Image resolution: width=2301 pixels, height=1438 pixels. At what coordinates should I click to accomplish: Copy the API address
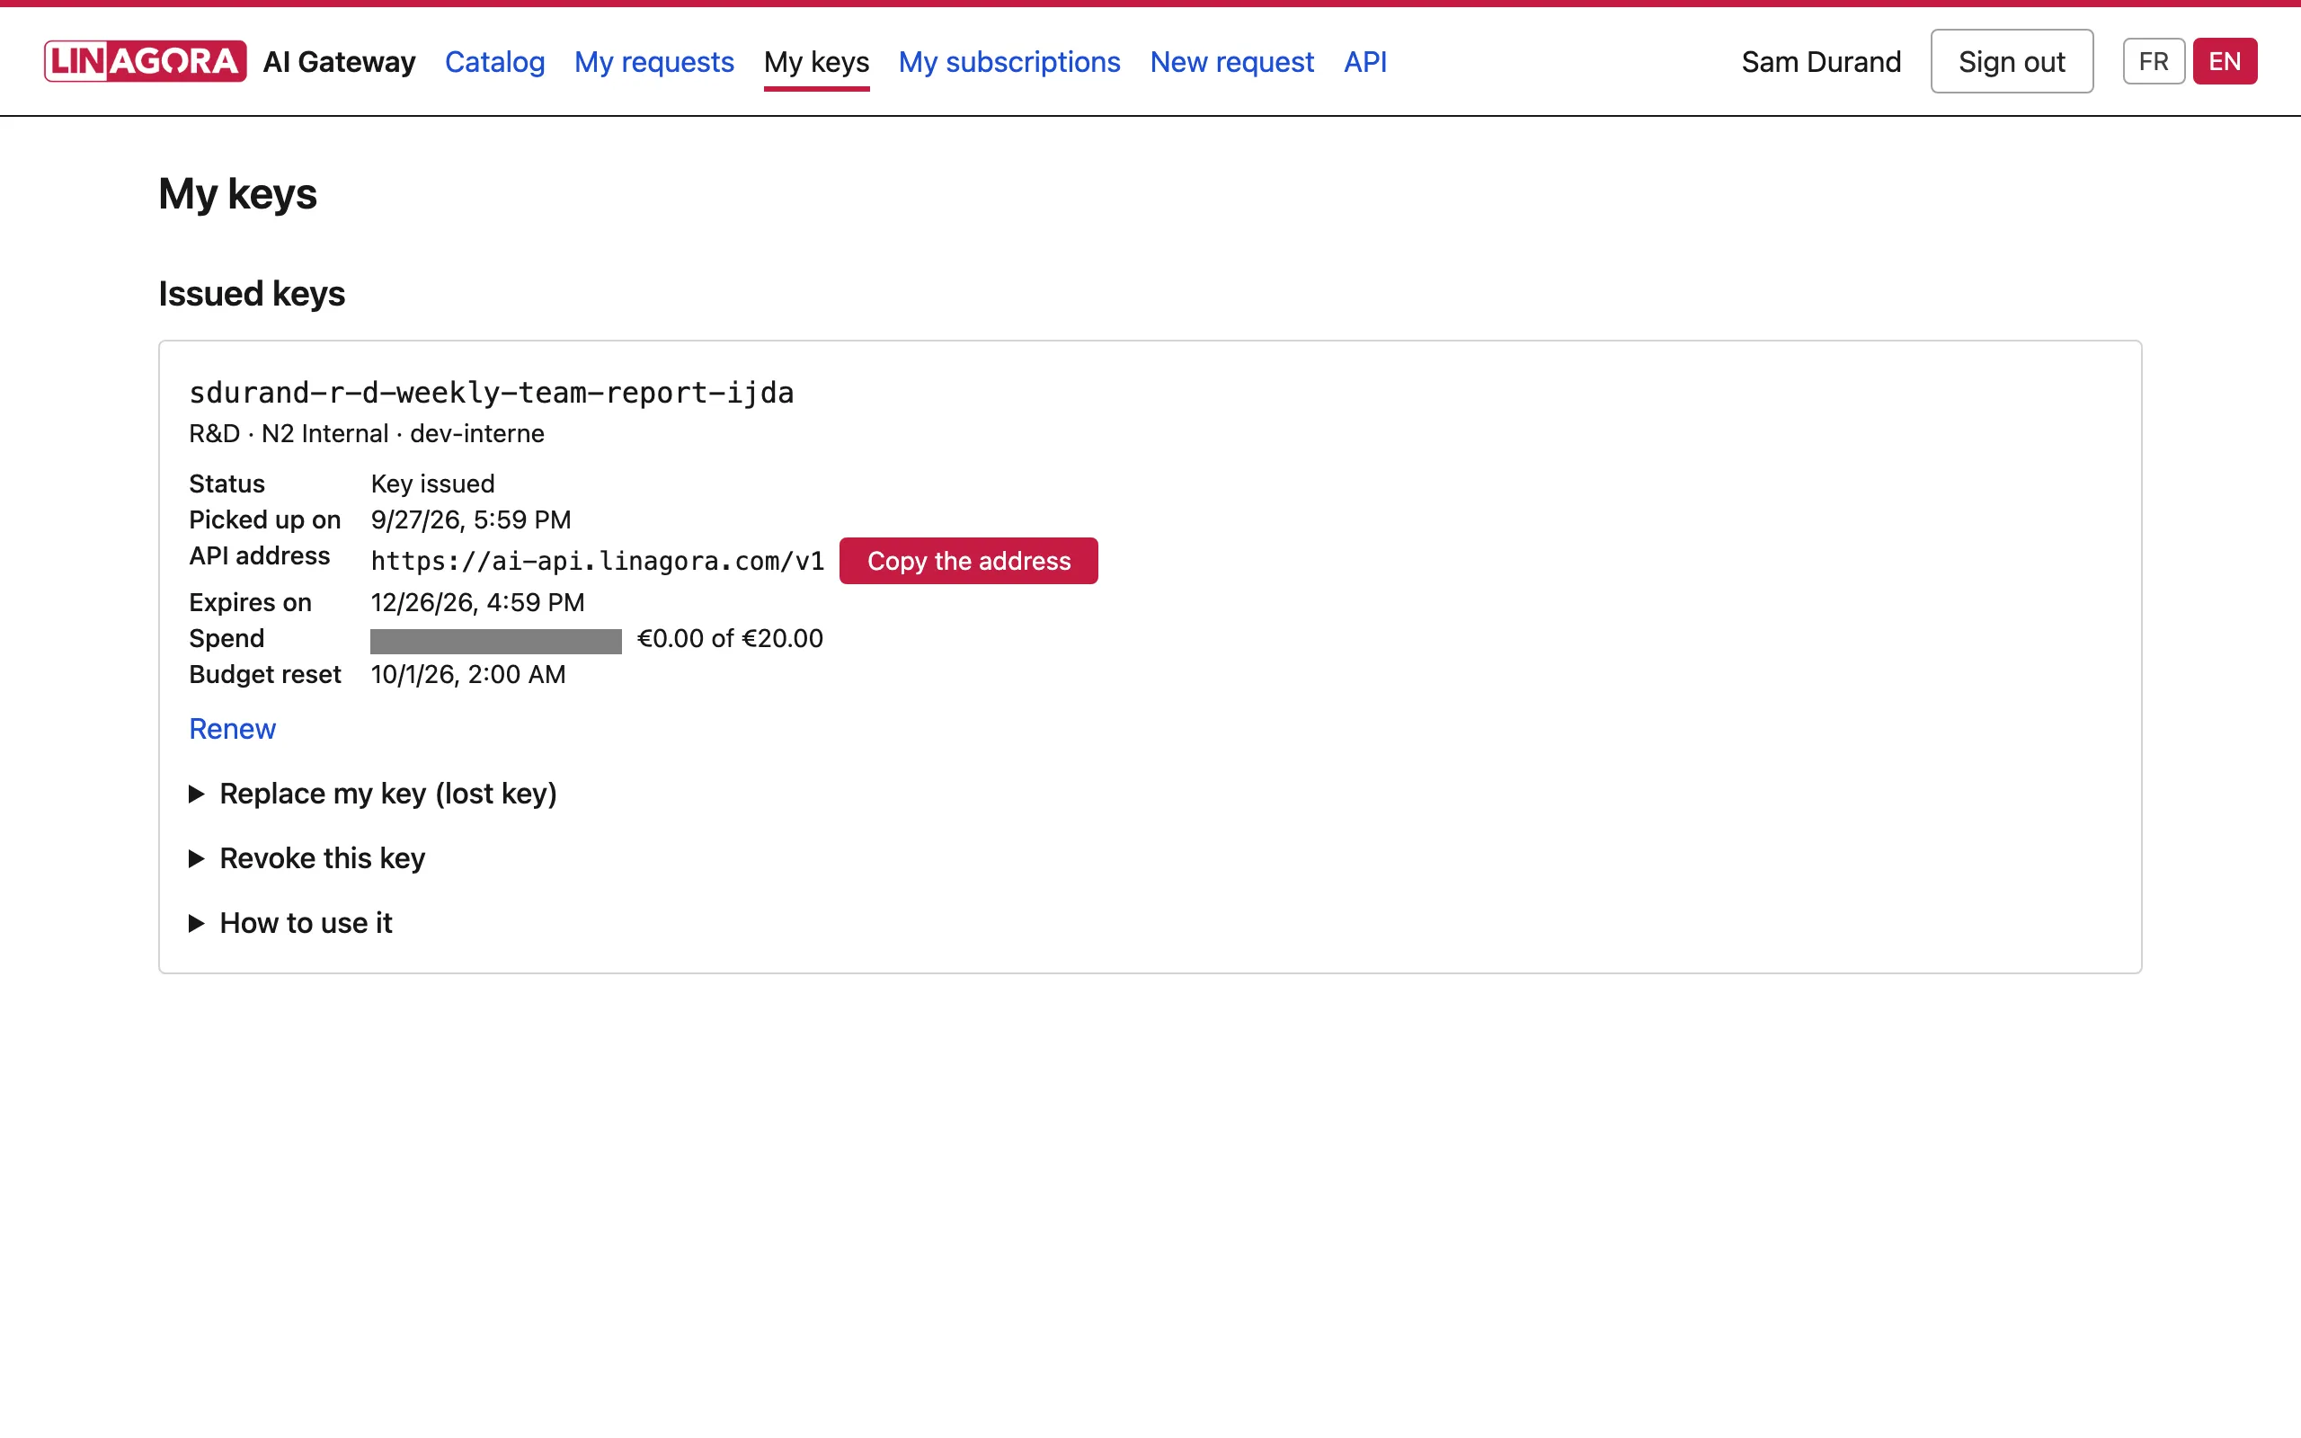tap(968, 560)
